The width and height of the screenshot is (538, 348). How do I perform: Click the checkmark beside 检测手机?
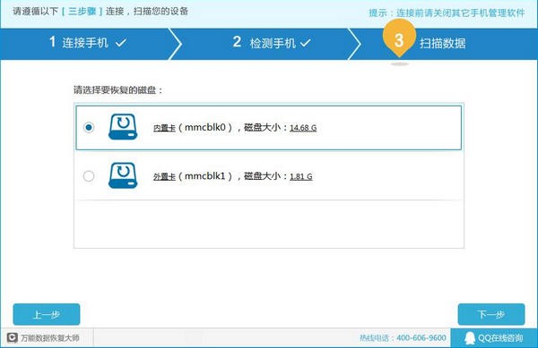(306, 43)
